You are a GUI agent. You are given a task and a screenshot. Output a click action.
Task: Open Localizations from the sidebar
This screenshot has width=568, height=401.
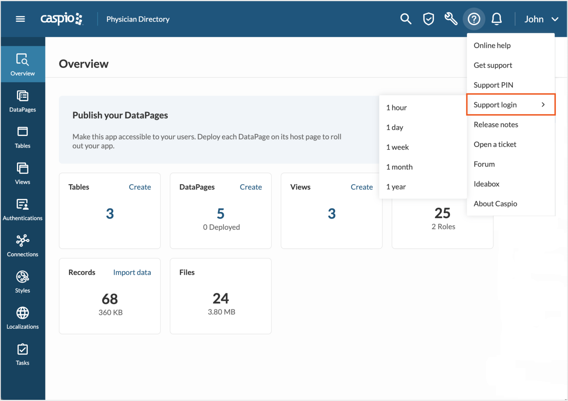tap(23, 318)
